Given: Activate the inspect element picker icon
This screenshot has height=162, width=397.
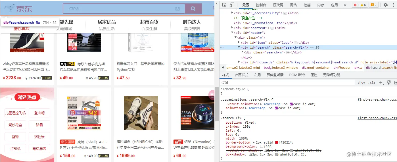Looking at the screenshot, I should (x=224, y=5).
